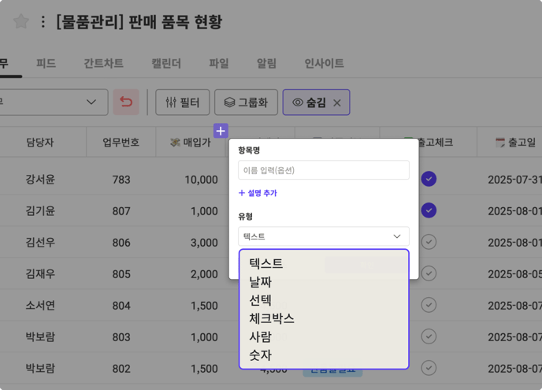The height and width of the screenshot is (390, 542).
Task: Star this project as favorite
Action: pos(21,21)
